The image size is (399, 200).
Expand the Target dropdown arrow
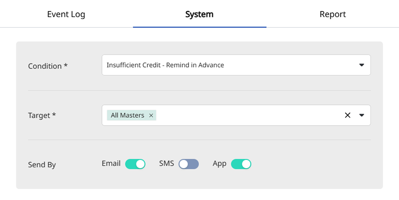(361, 115)
